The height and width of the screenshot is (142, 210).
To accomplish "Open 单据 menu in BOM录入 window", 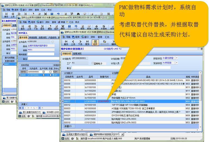I will 62,22.
